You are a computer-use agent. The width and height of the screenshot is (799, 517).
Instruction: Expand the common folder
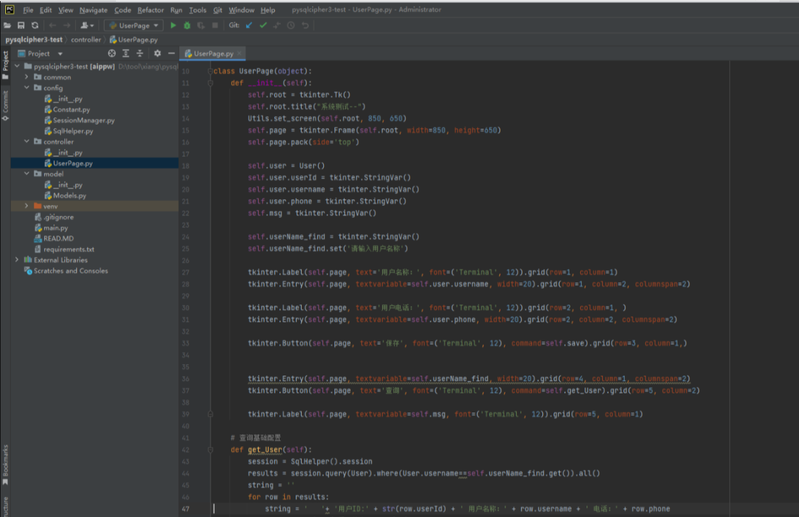pos(27,77)
